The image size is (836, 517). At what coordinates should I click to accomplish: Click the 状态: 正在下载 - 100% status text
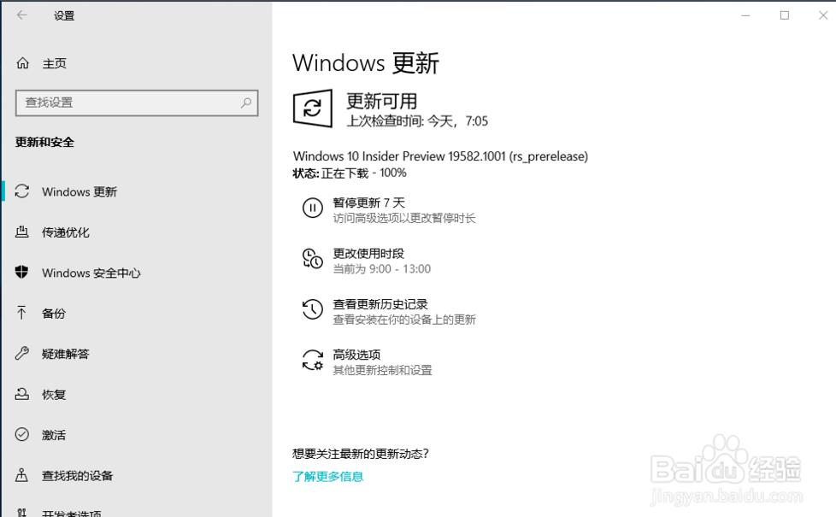pos(350,173)
